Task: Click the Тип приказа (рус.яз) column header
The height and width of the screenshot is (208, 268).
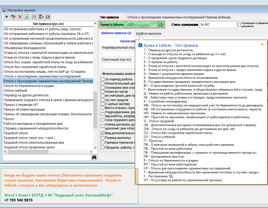Action: coord(48,24)
